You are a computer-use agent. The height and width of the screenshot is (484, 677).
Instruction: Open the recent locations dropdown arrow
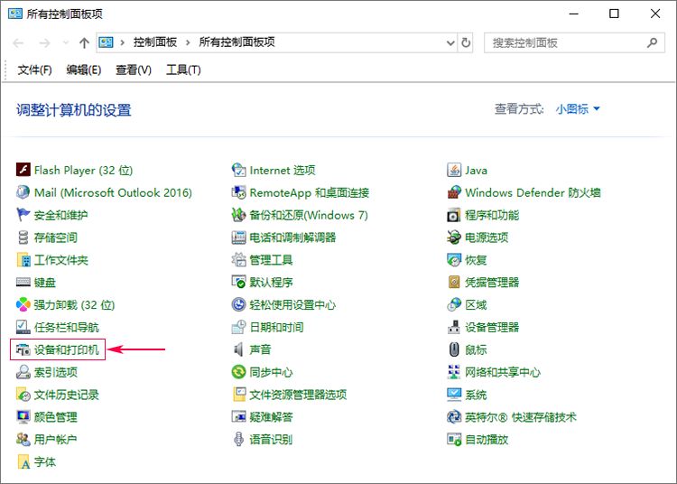pos(66,42)
